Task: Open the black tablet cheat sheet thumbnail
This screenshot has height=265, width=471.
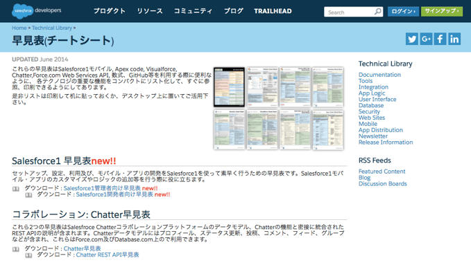Action: click(229, 87)
